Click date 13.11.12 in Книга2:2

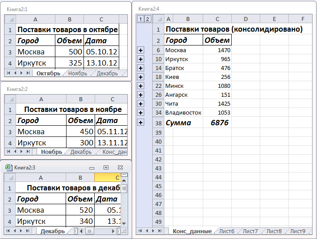pos(111,143)
